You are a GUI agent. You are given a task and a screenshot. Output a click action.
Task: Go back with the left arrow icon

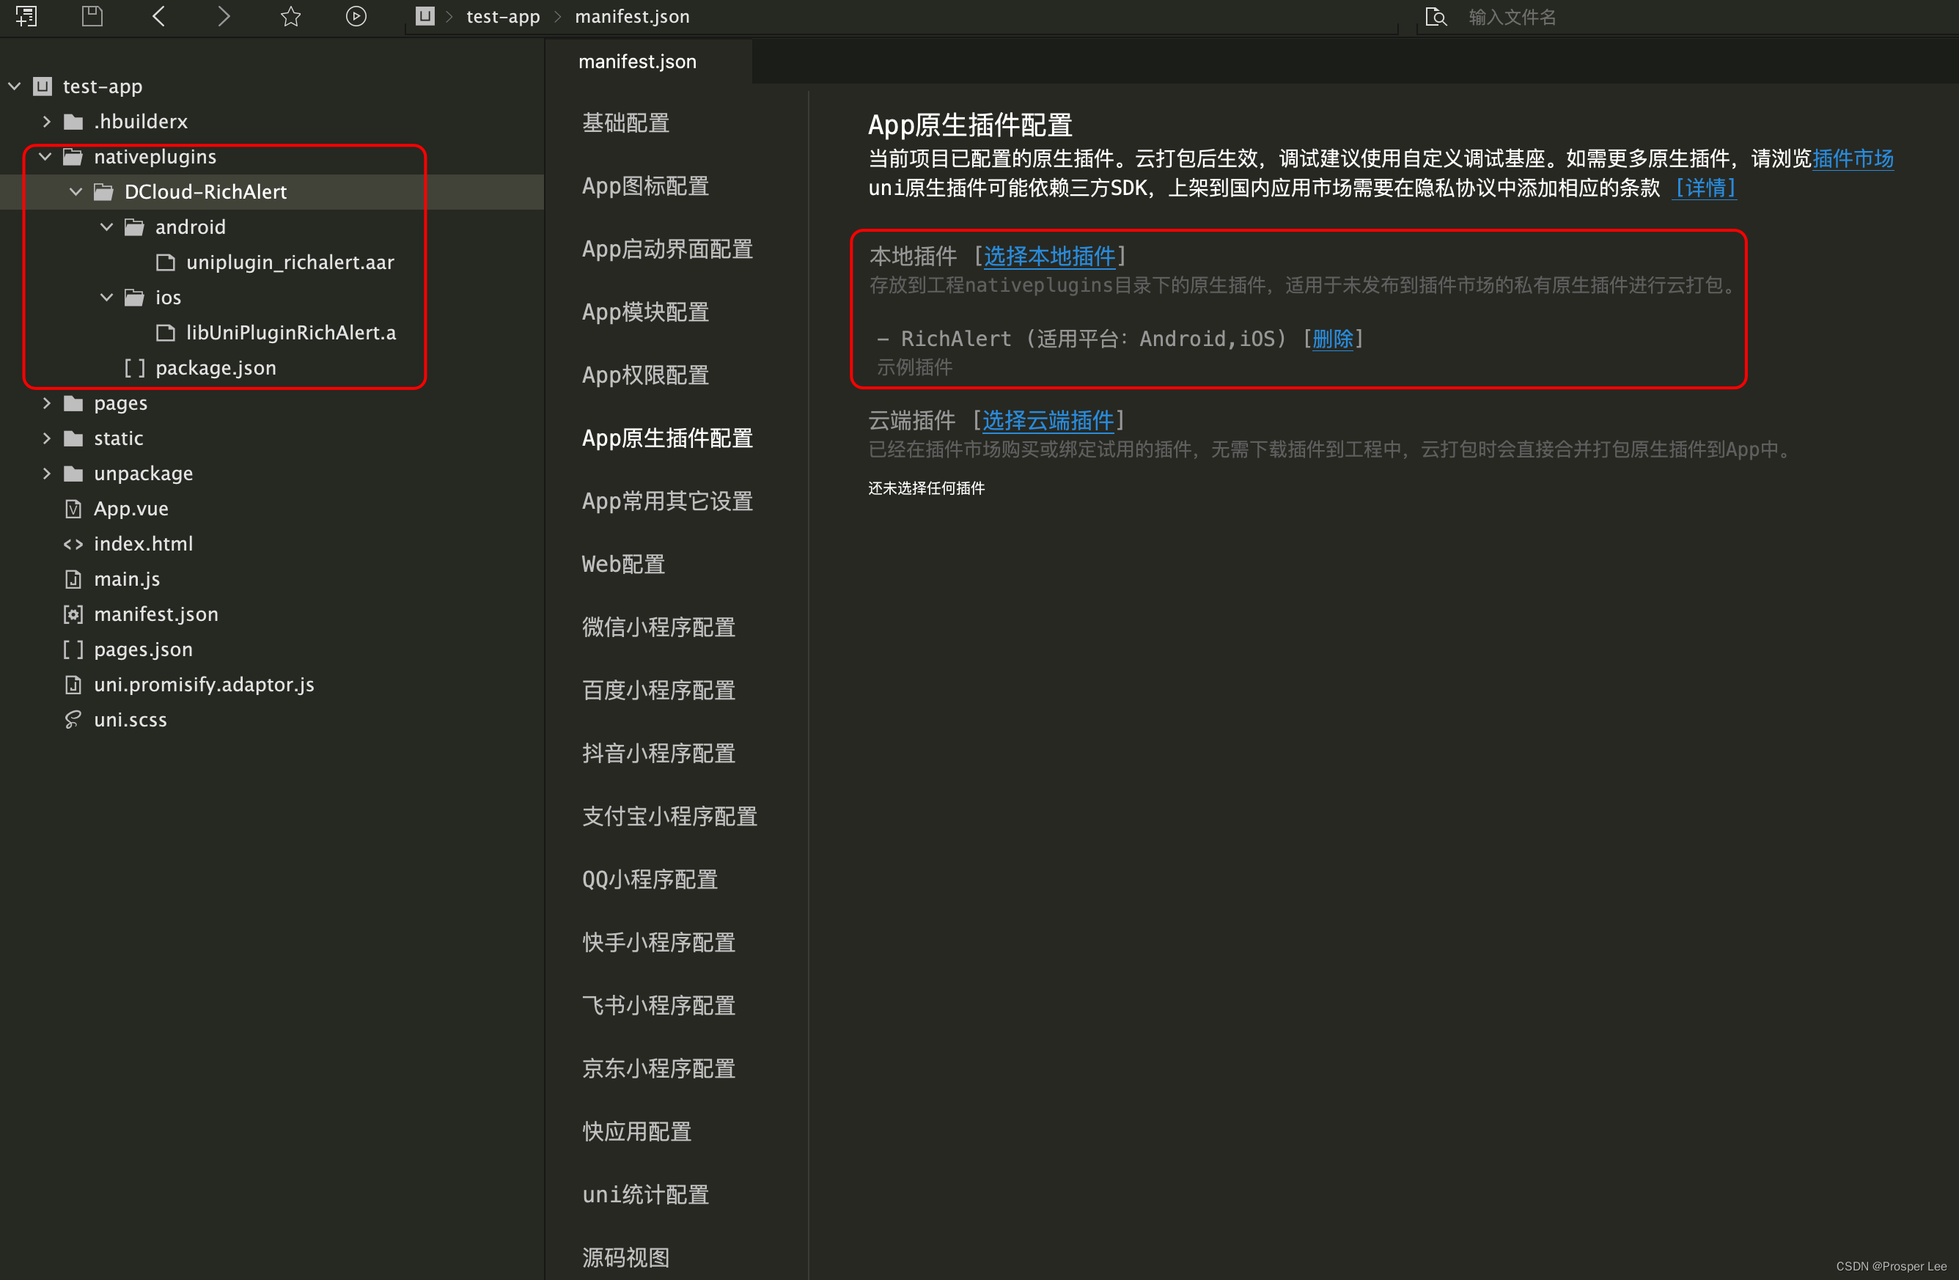coord(159,16)
